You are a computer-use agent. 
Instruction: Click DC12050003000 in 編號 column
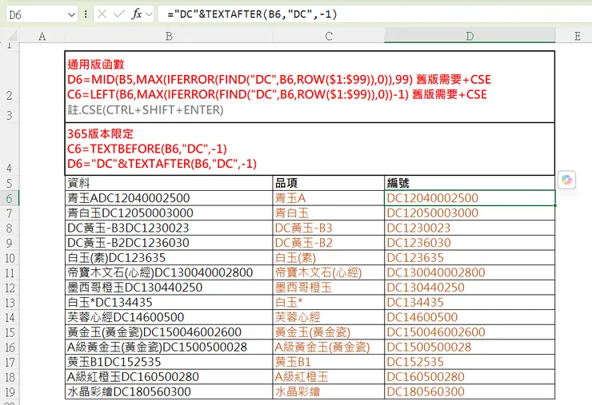pyautogui.click(x=470, y=213)
